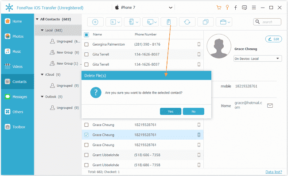This screenshot has width=288, height=176.
Task: Click the trash delete icon in toolbar
Action: (169, 22)
